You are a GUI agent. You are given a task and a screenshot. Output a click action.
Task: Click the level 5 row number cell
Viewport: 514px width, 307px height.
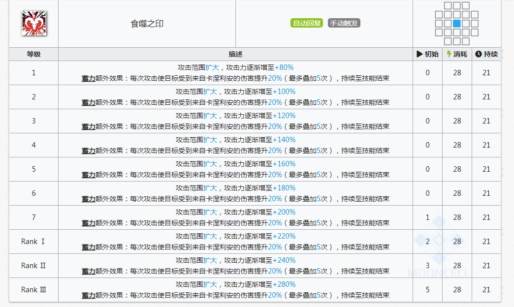[34, 169]
